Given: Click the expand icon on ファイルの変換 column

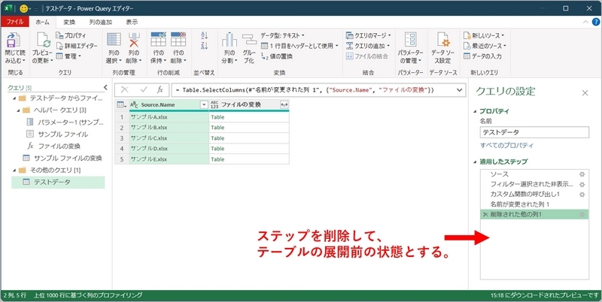Looking at the screenshot, I should (x=284, y=104).
